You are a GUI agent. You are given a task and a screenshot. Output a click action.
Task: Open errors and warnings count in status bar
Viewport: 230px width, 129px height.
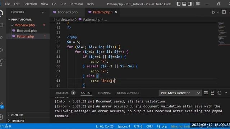click(x=5, y=126)
